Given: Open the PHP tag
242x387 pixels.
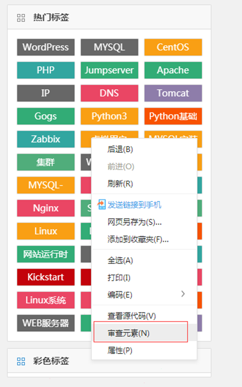Looking at the screenshot, I should pos(46,70).
